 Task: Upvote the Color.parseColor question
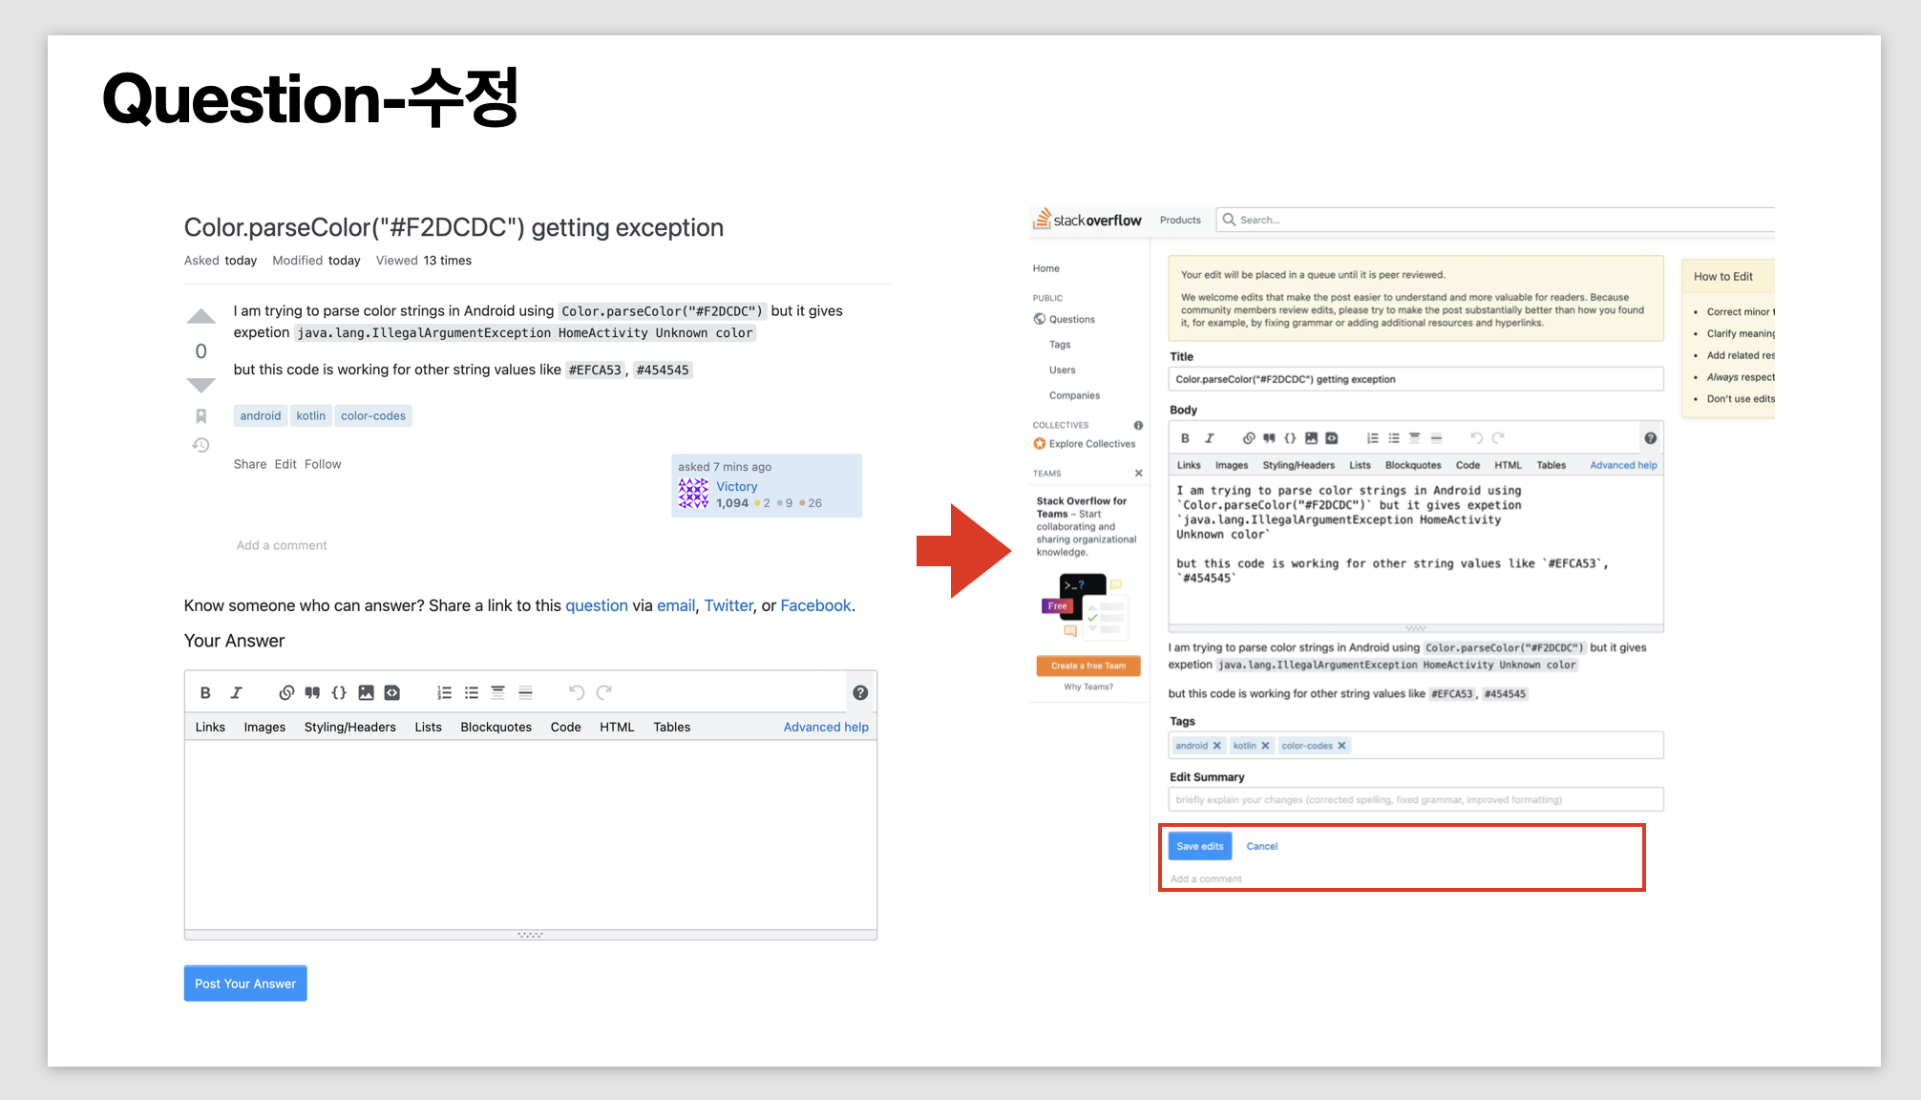coord(201,316)
